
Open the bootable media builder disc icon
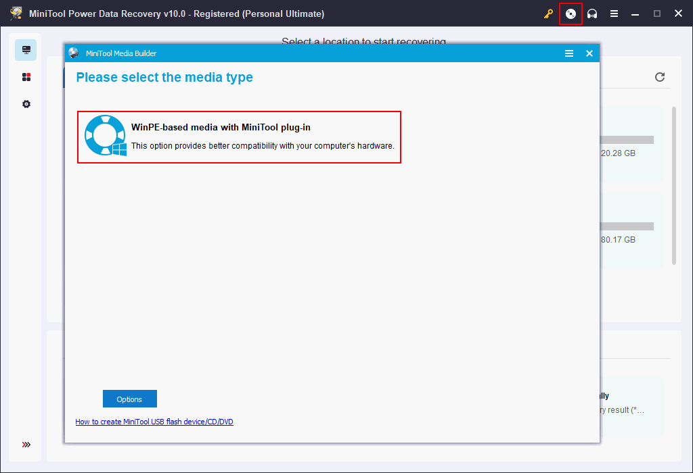[571, 14]
